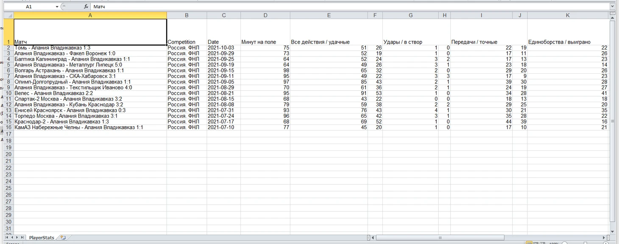Select cell 'Алания Владикавказ - СКА-Хабаровск 3:1'
Viewport: 619px width, 244px height.
(90, 76)
